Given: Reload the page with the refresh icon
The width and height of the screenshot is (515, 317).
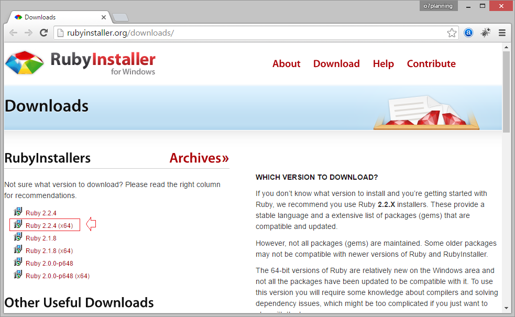Looking at the screenshot, I should click(43, 33).
